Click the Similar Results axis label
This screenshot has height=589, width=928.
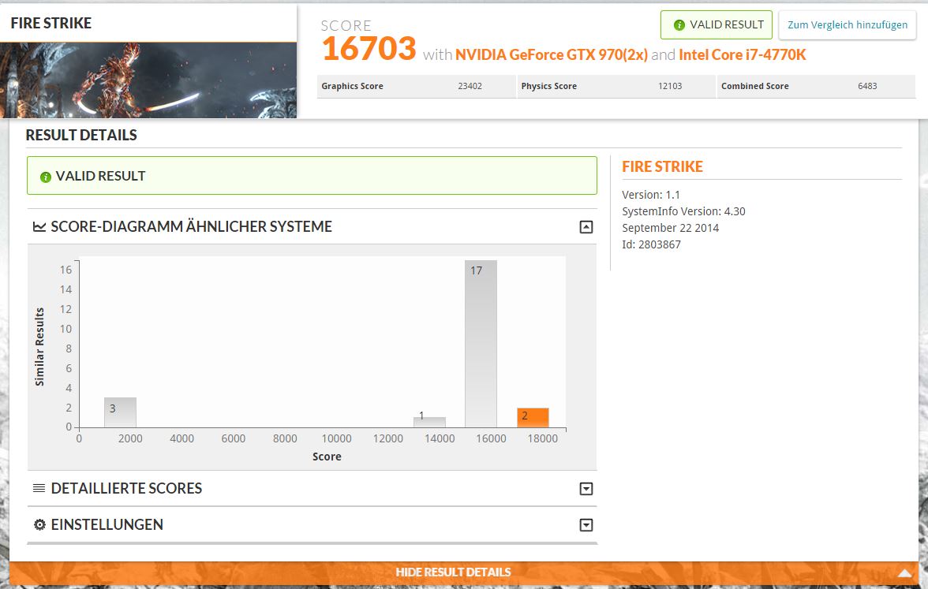tap(39, 347)
